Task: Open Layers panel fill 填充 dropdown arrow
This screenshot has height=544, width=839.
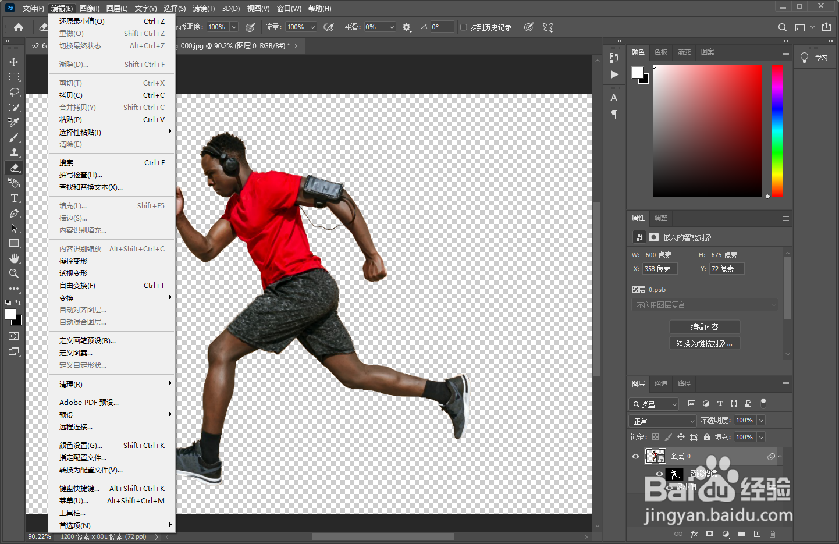Action: click(x=761, y=437)
